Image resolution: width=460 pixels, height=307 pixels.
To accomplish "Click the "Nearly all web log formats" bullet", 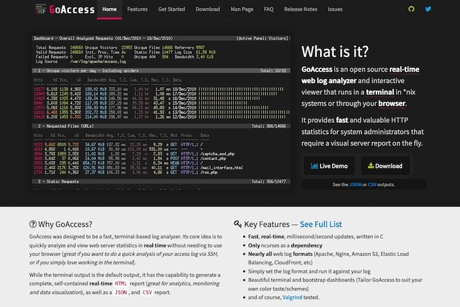I will click(329, 258).
